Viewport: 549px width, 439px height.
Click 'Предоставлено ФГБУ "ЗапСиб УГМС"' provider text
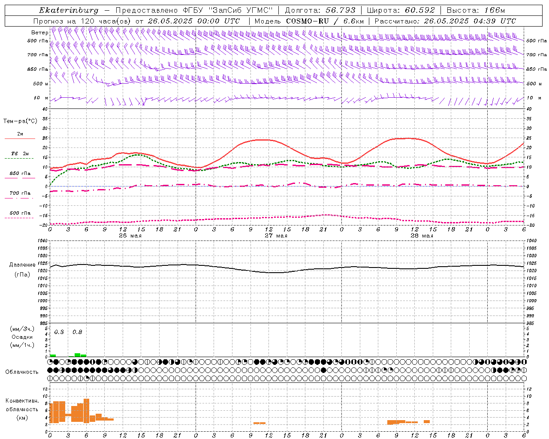tap(194, 10)
